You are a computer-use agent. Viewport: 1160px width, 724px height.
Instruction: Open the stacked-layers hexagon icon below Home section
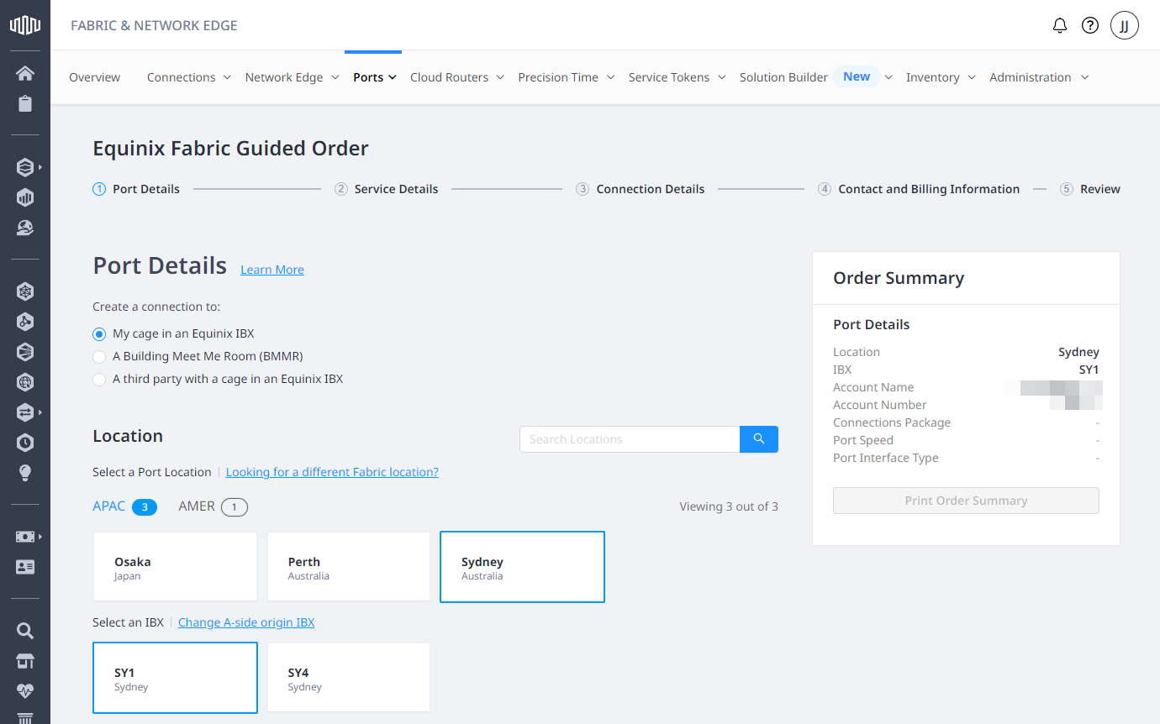point(25,167)
